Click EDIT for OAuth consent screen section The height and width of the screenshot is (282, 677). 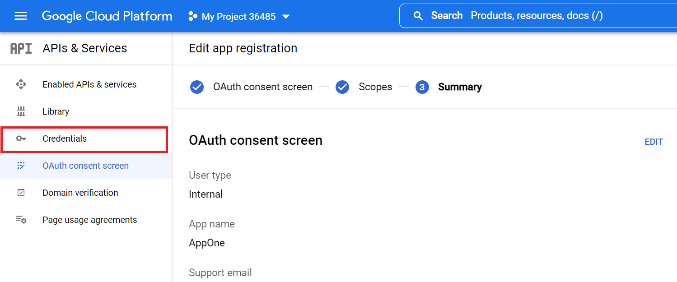[x=654, y=142]
